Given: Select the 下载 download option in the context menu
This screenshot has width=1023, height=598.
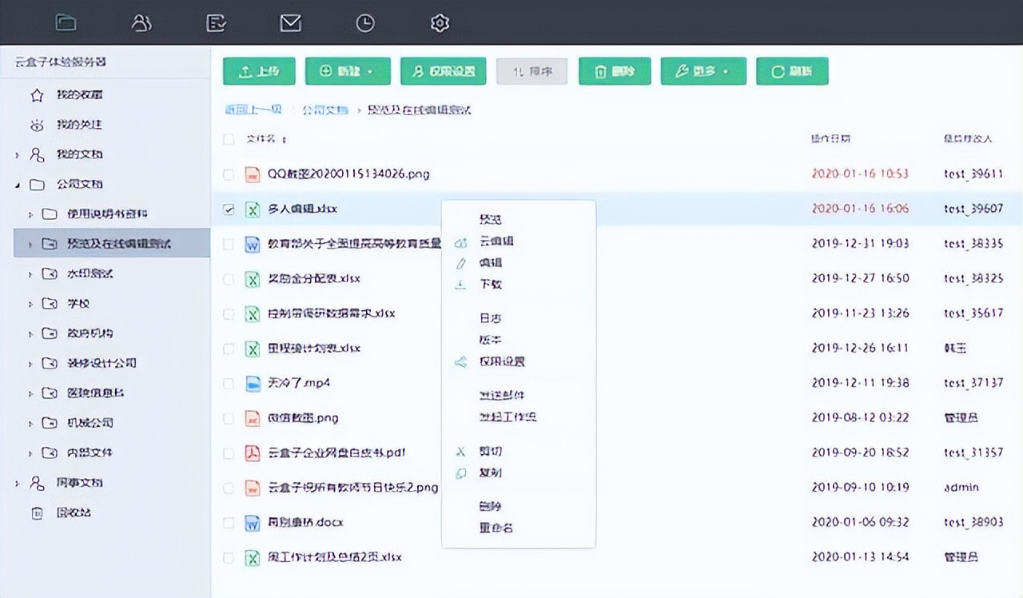Looking at the screenshot, I should pyautogui.click(x=490, y=284).
